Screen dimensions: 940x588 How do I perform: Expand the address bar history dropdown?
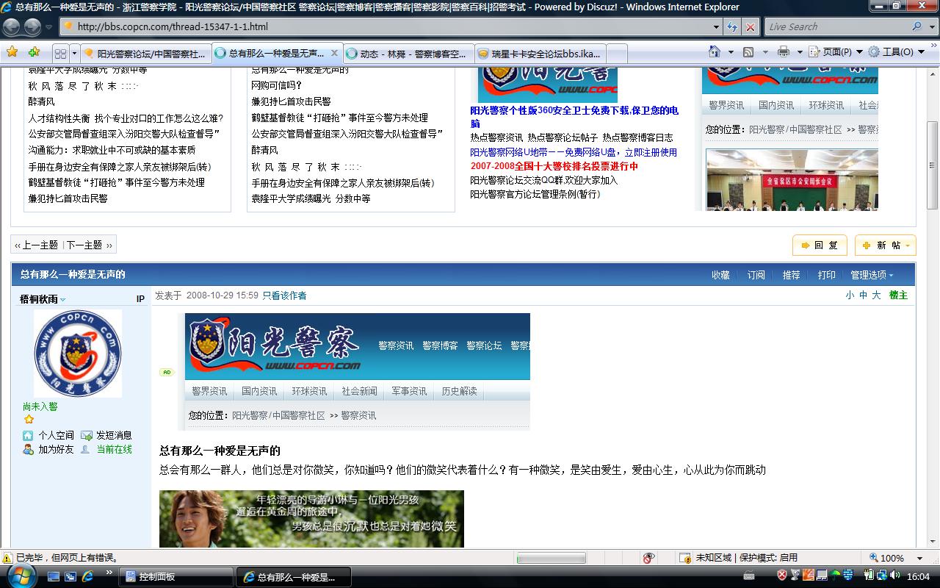coord(717,26)
